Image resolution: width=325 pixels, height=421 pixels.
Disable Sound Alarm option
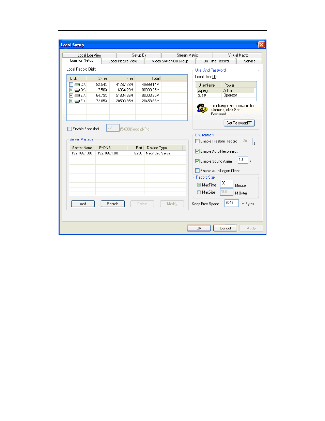[x=197, y=161]
